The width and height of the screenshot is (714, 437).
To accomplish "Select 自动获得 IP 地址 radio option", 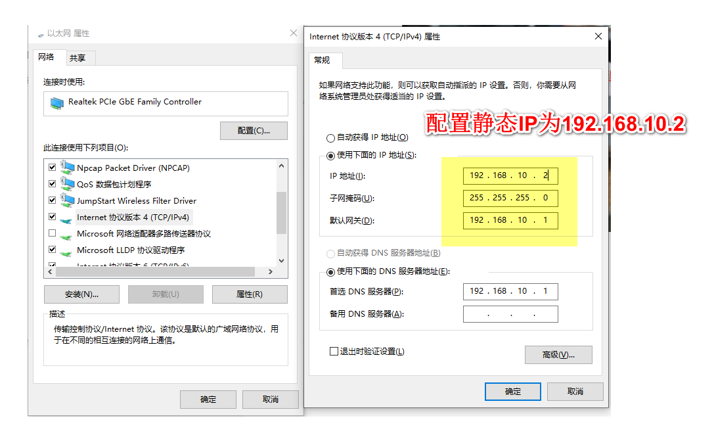I will (330, 137).
